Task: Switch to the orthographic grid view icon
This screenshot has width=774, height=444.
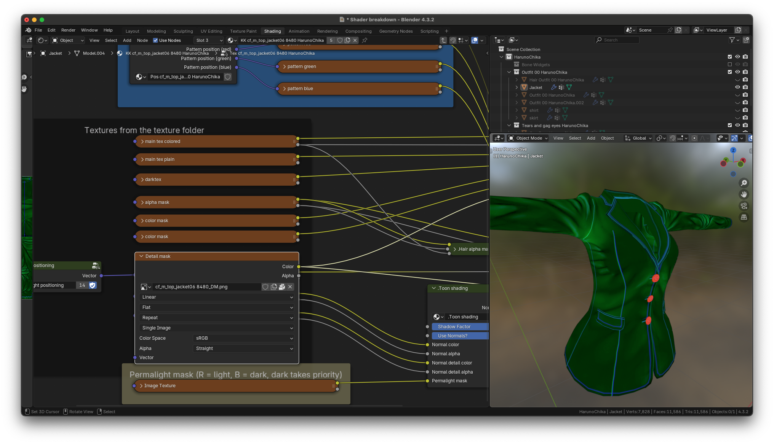Action: (x=744, y=217)
